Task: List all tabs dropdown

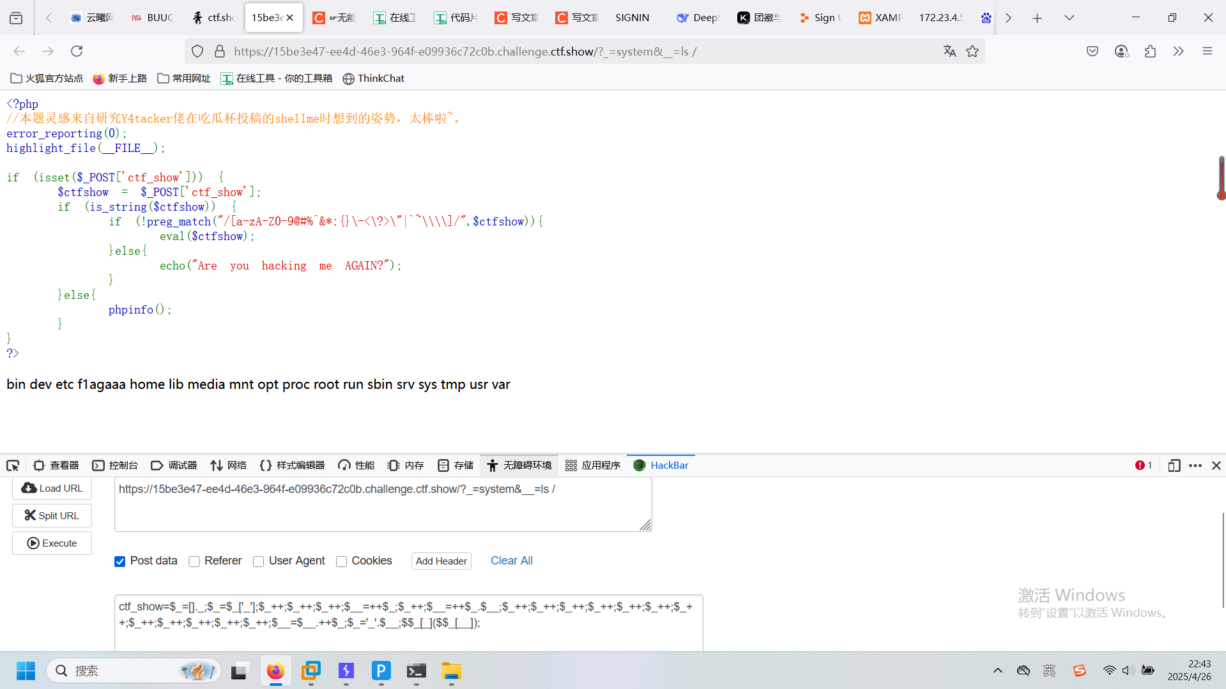Action: pyautogui.click(x=1069, y=18)
